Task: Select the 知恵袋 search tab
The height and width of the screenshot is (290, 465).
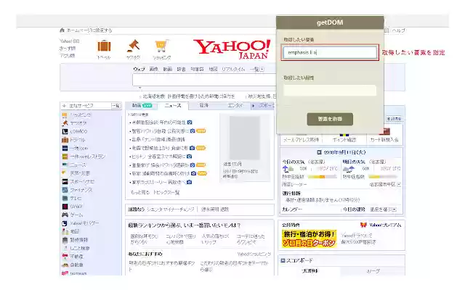Action: click(197, 70)
